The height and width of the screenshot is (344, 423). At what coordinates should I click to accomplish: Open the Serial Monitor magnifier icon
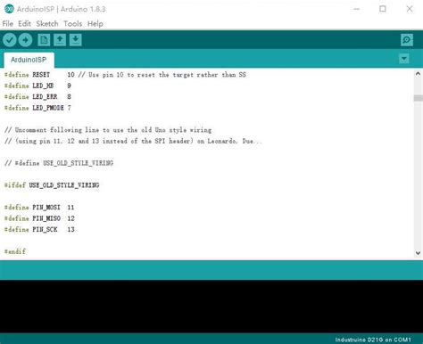pyautogui.click(x=407, y=40)
